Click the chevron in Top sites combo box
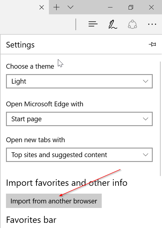This screenshot has width=162, height=228. (146, 155)
